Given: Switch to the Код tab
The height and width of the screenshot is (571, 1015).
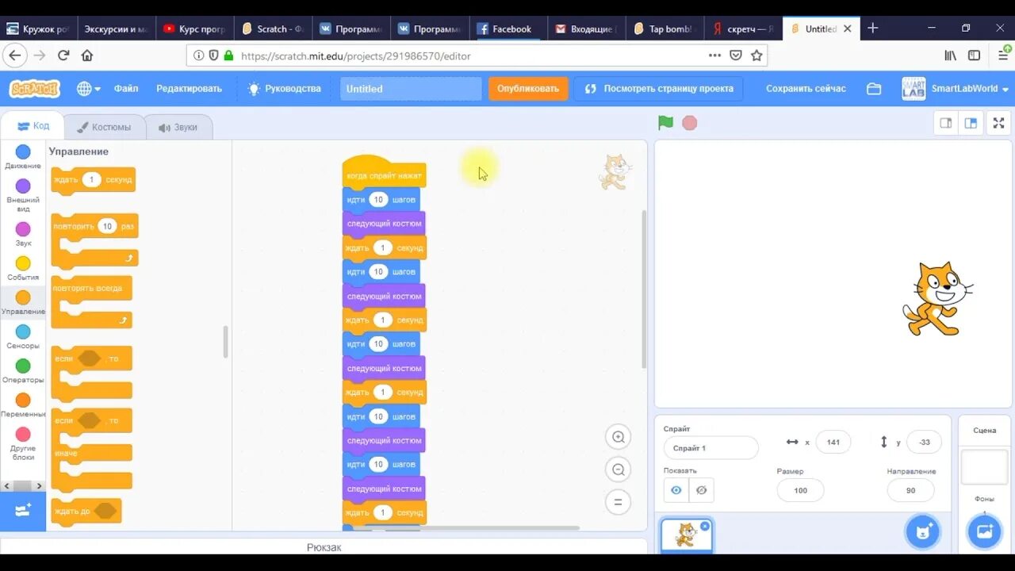Looking at the screenshot, I should (x=33, y=126).
